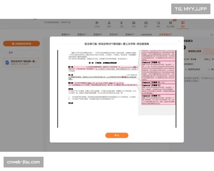The image size is (214, 171).
Task: Click the Commented [齐律师 7] comment box
Action: point(158,100)
